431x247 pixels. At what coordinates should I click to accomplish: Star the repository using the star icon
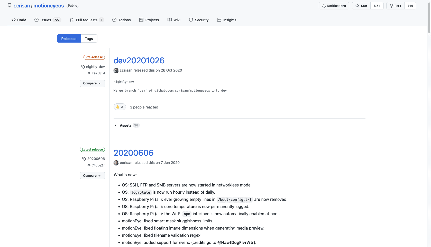click(357, 6)
